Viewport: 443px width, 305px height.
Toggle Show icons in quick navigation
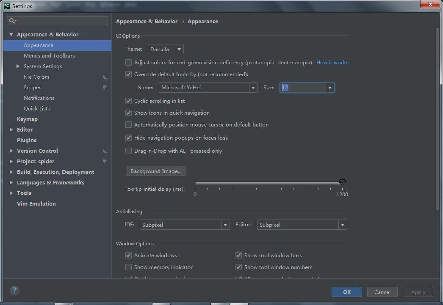(x=129, y=113)
